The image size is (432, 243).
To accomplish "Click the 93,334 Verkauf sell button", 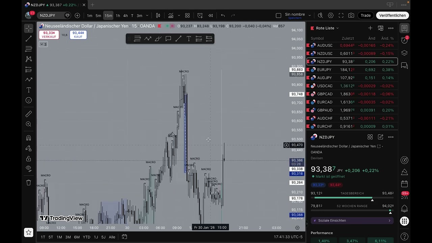I will pyautogui.click(x=49, y=35).
